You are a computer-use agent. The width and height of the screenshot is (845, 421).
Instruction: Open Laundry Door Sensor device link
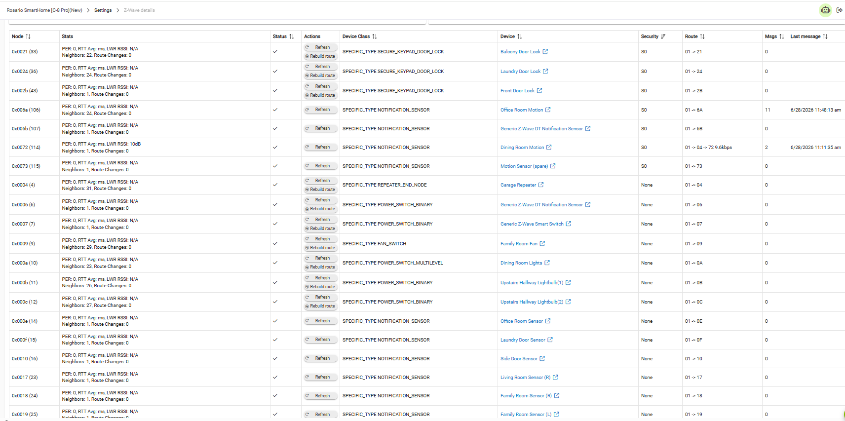523,340
